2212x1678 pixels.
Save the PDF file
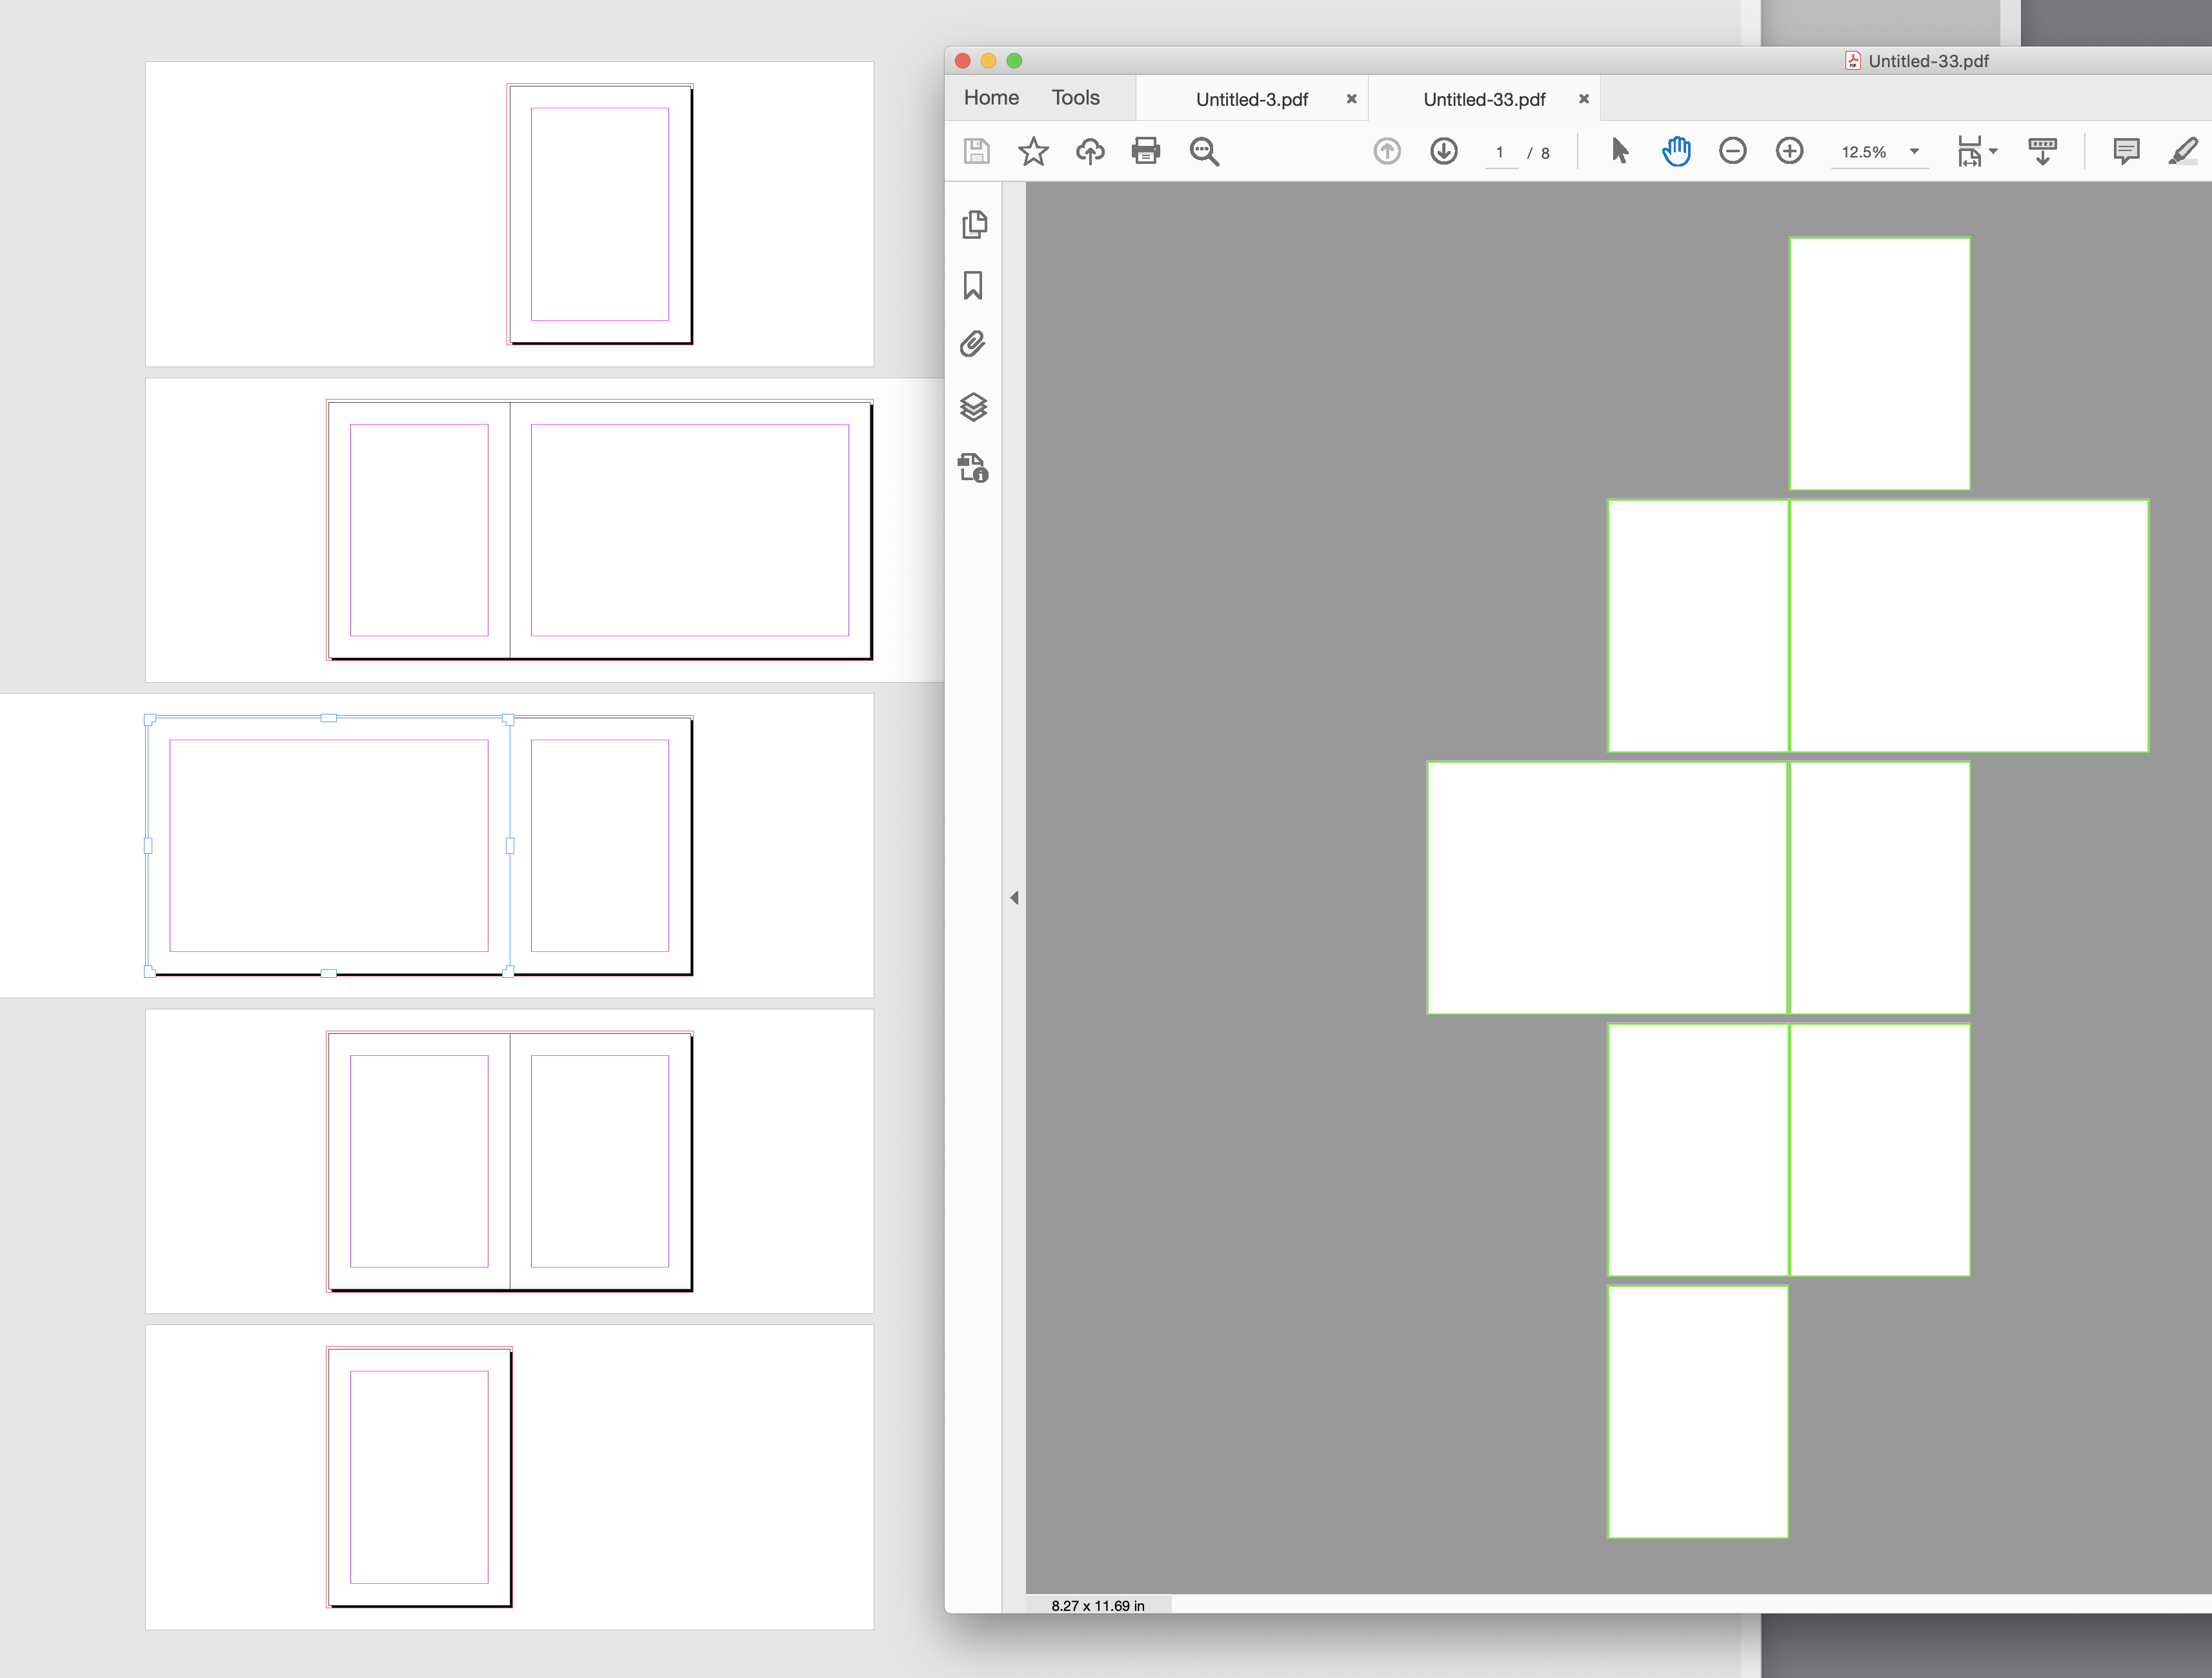(976, 151)
